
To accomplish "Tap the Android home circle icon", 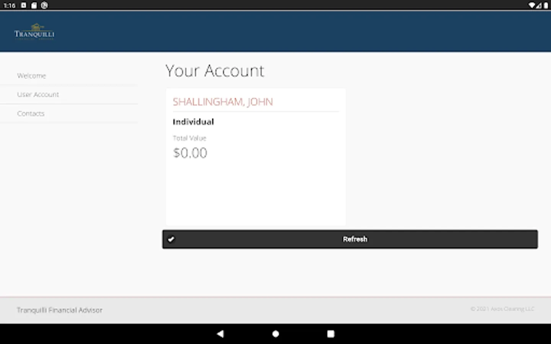I will pyautogui.click(x=275, y=334).
